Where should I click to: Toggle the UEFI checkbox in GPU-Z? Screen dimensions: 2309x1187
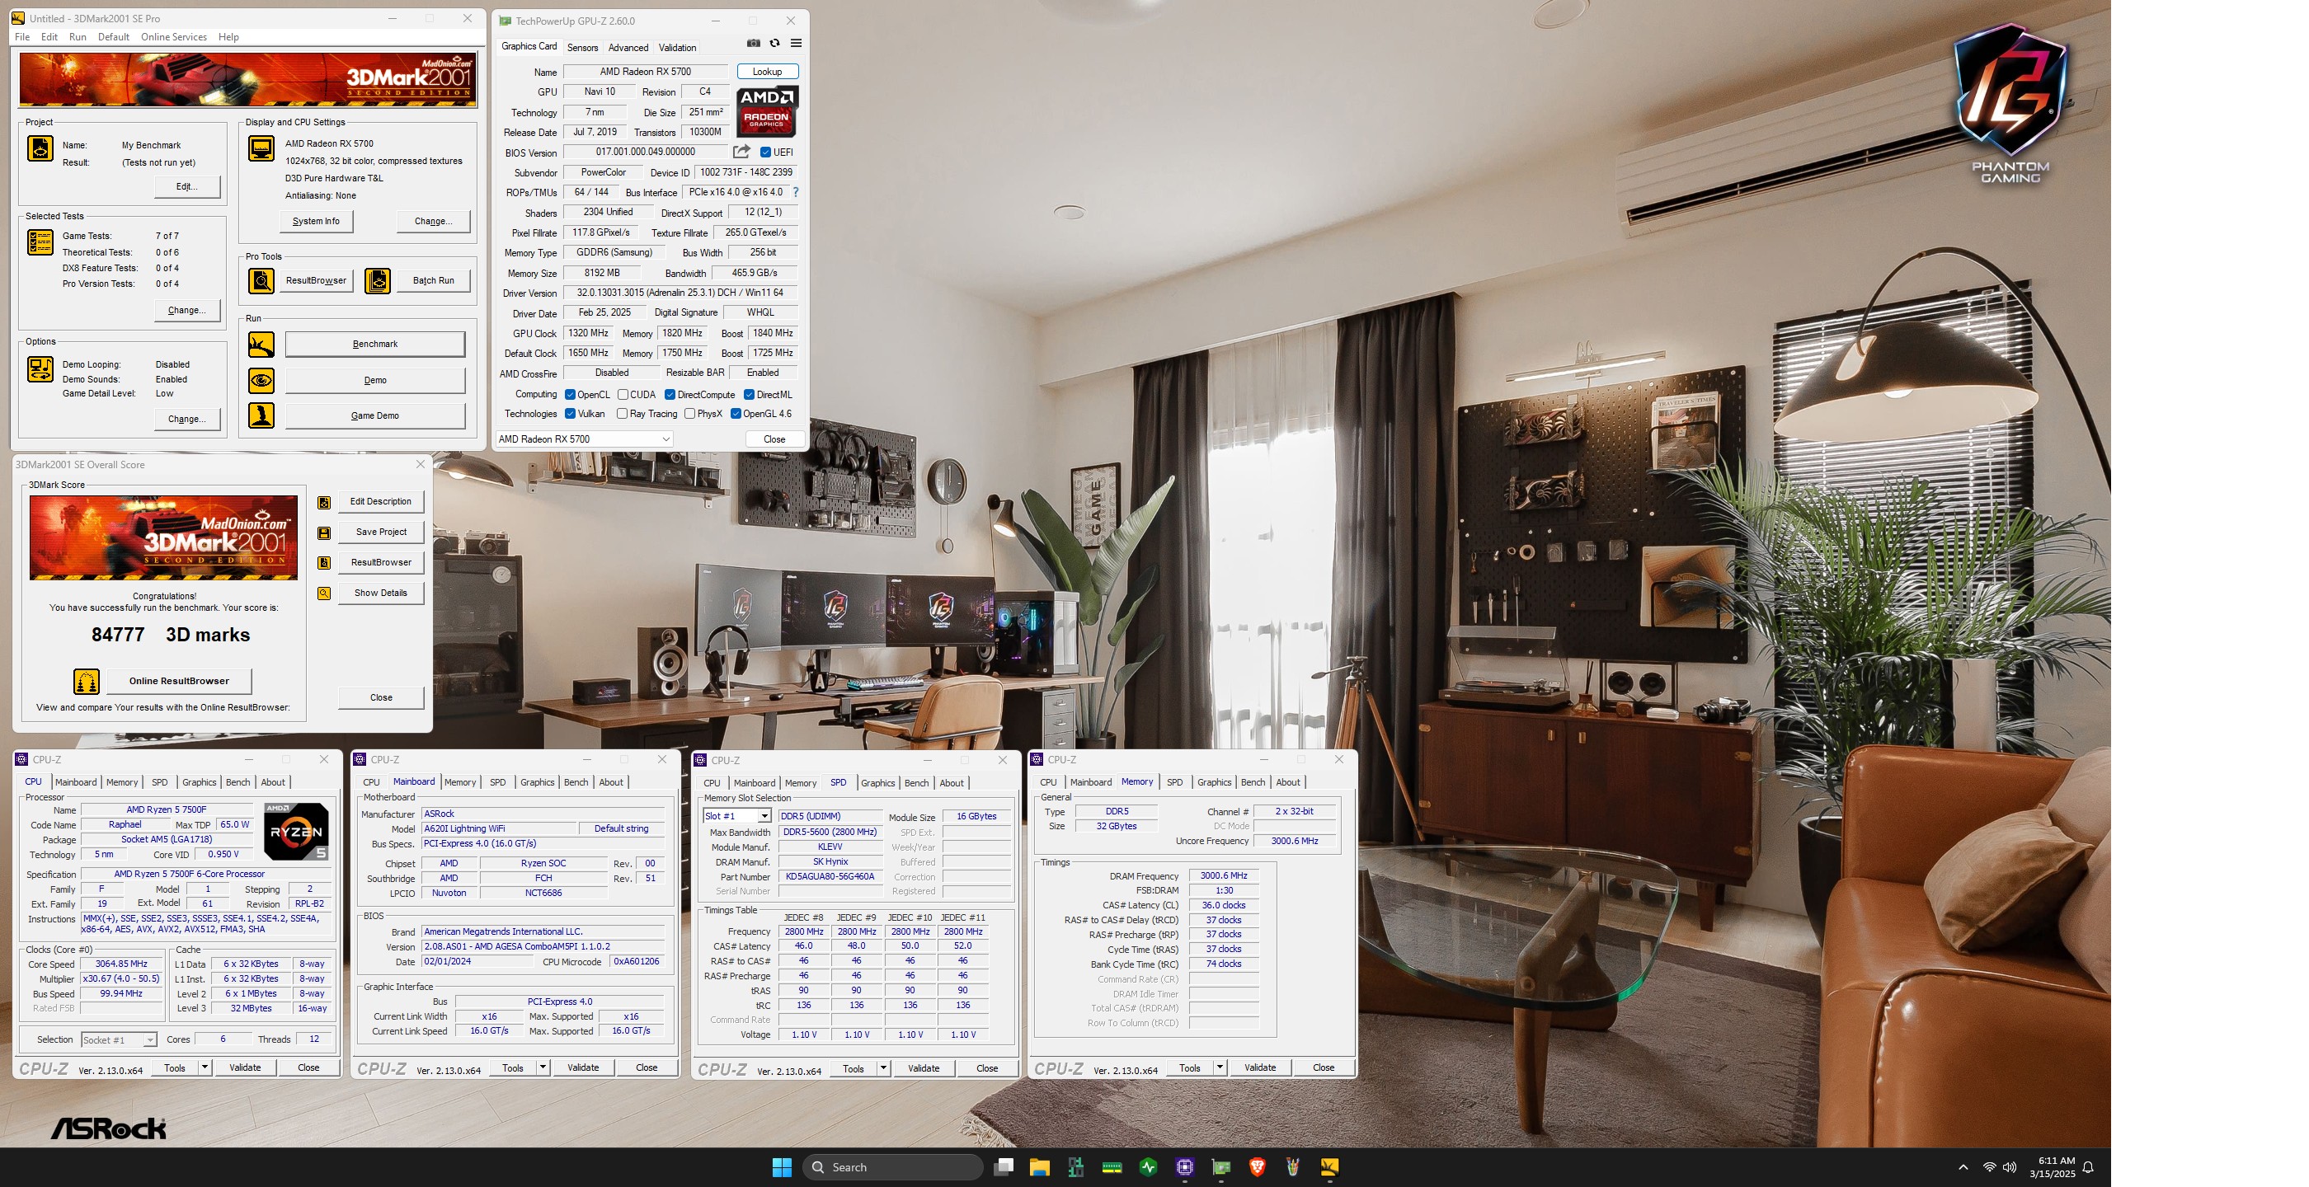tap(765, 152)
